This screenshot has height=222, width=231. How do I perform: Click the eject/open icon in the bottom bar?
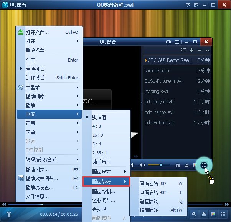click(204, 214)
